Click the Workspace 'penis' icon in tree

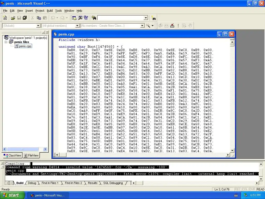point(6,38)
